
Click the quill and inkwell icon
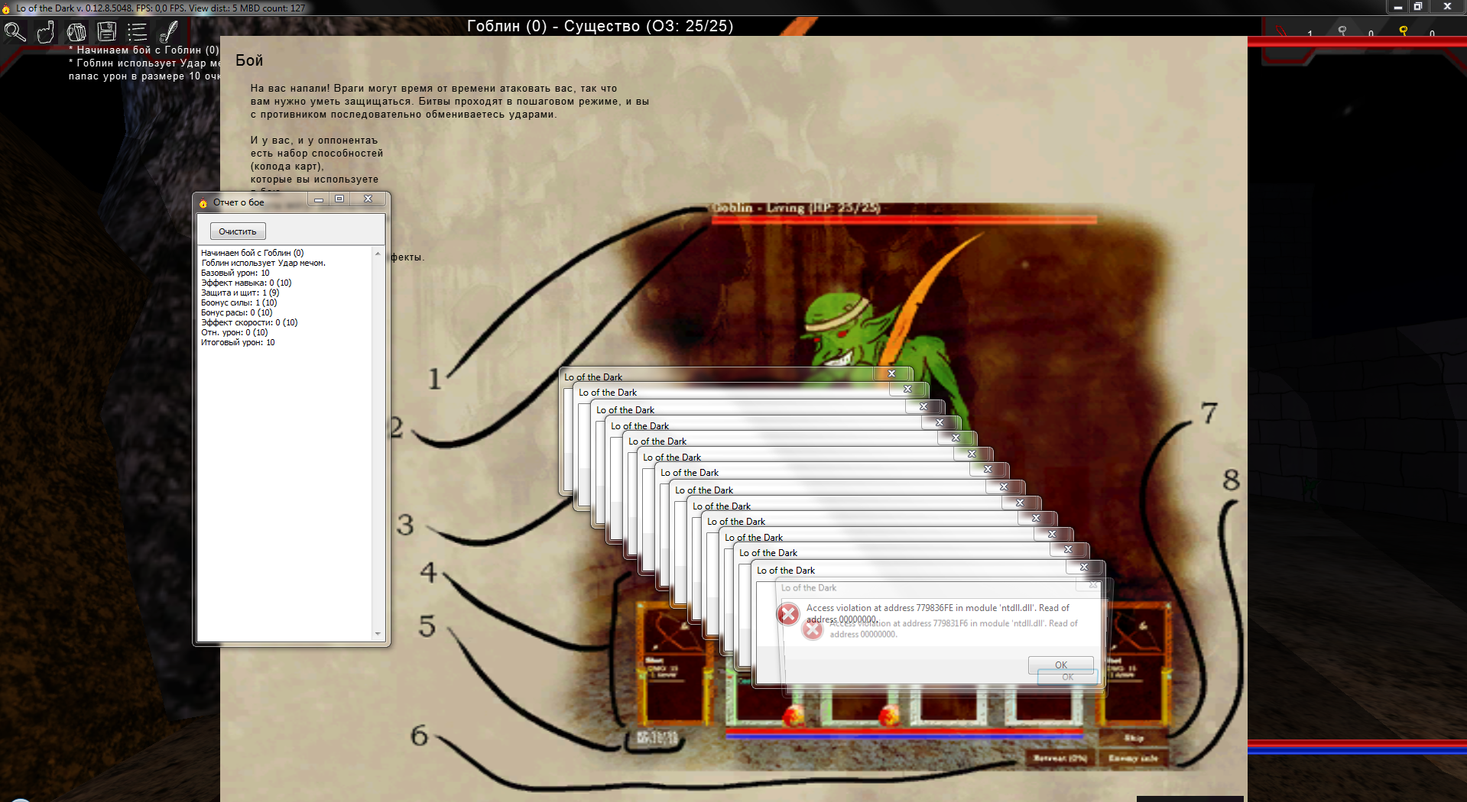point(168,32)
